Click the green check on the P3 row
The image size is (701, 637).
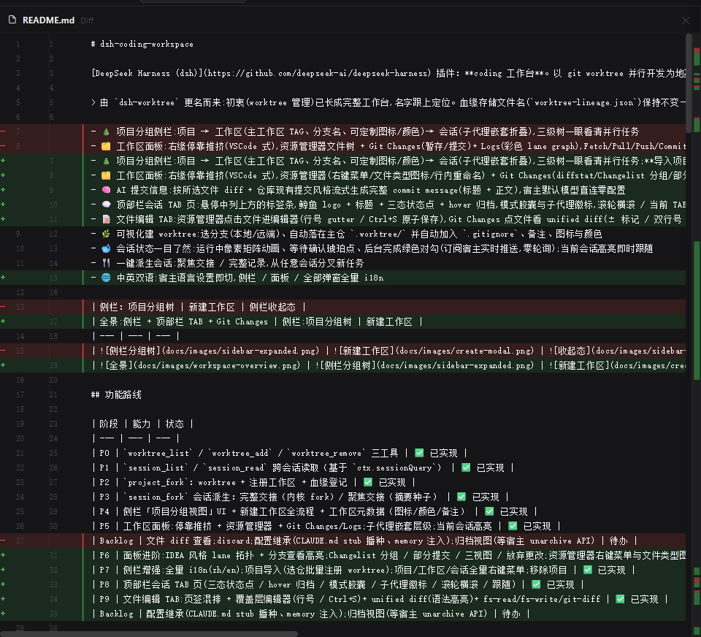[461, 497]
